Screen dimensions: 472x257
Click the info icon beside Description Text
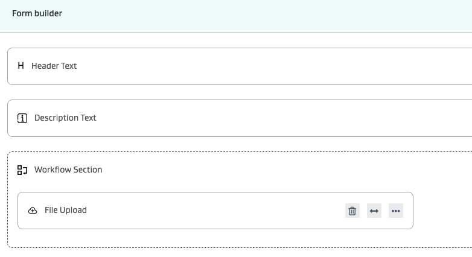click(x=22, y=118)
